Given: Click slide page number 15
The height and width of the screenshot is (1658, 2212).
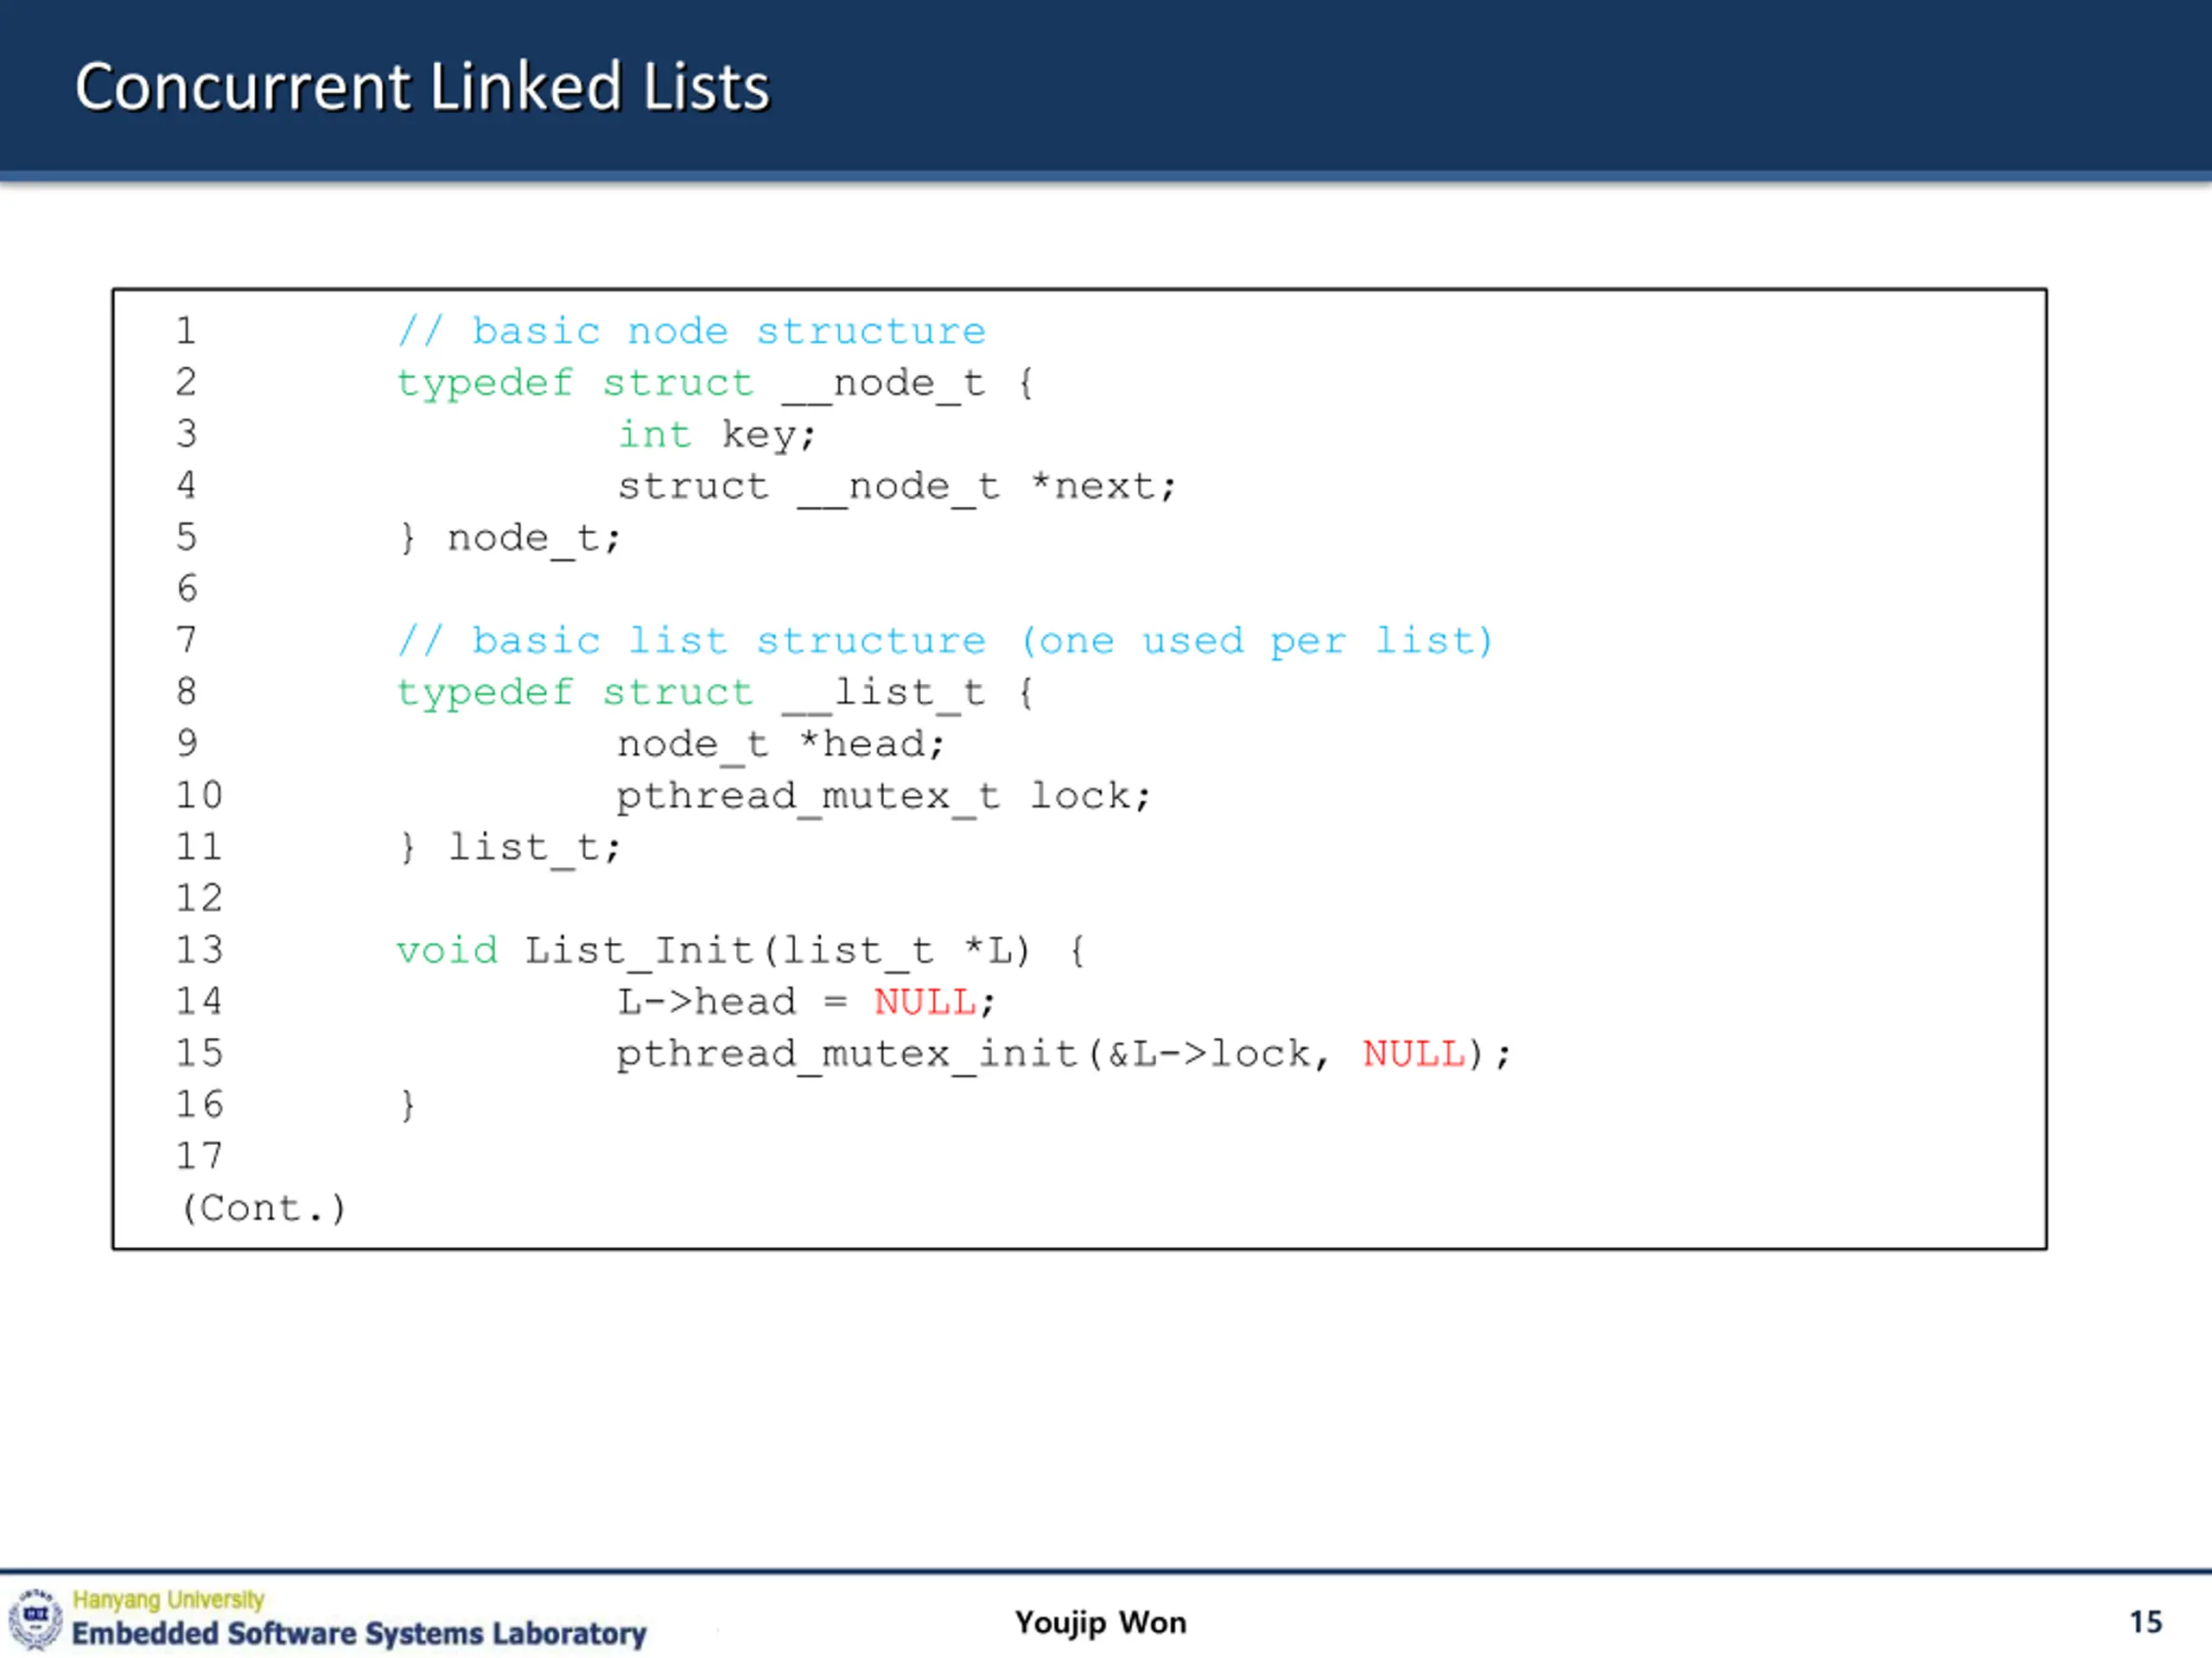Looking at the screenshot, I should click(2145, 1621).
